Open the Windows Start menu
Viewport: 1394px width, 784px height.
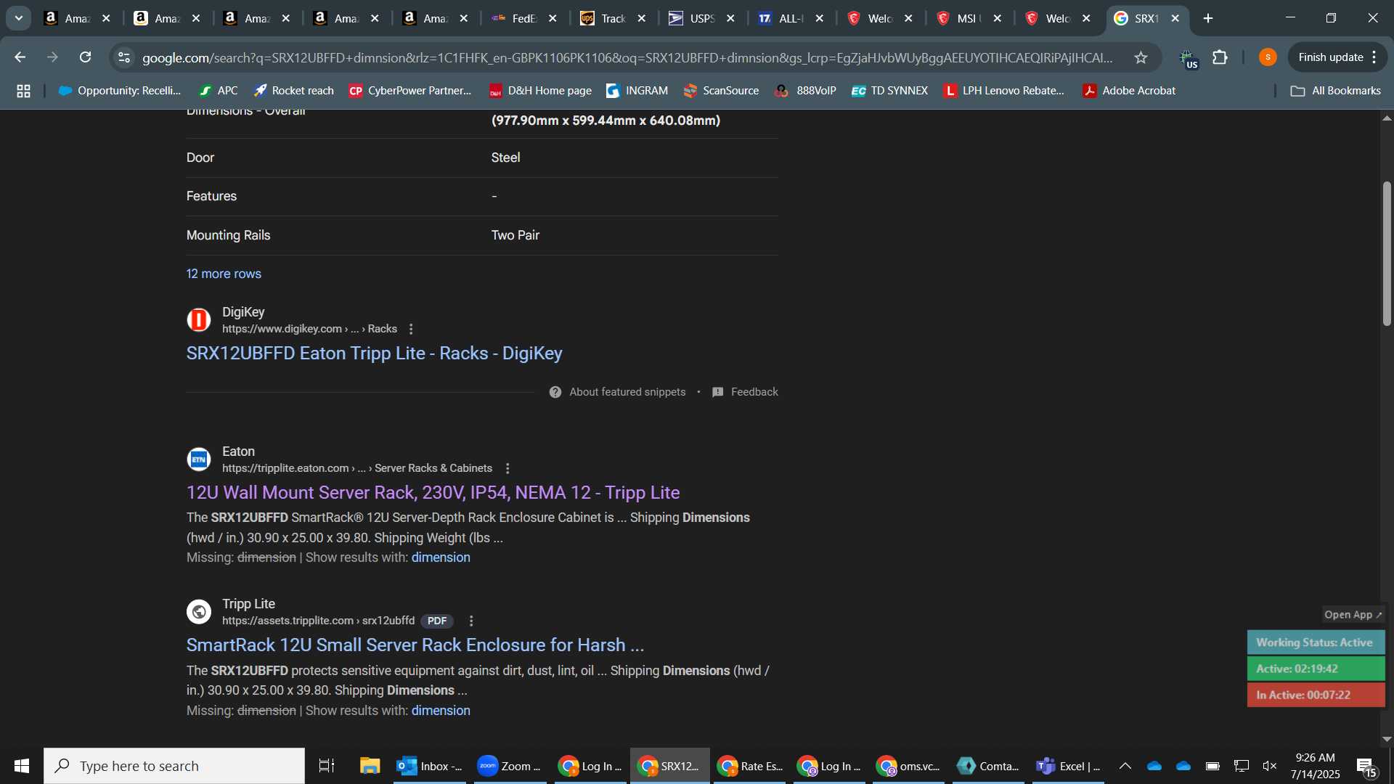[22, 766]
